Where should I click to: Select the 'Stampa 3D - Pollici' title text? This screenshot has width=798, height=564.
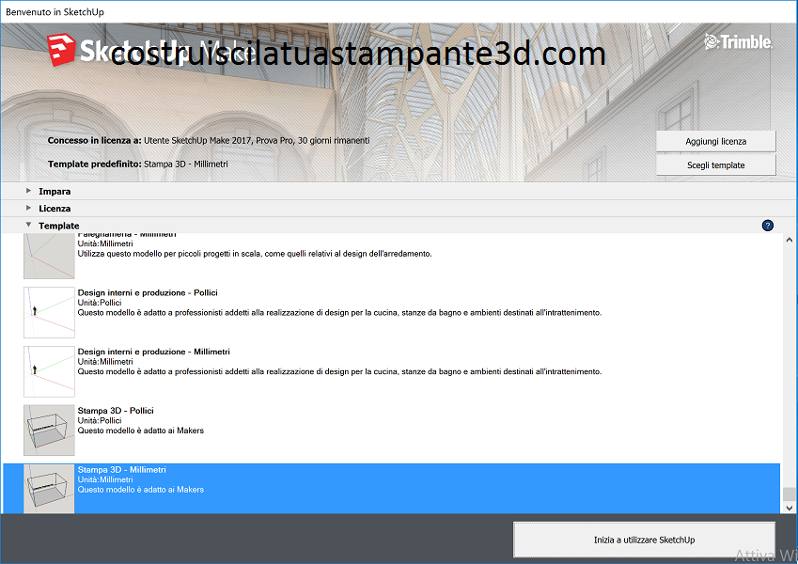click(x=116, y=410)
